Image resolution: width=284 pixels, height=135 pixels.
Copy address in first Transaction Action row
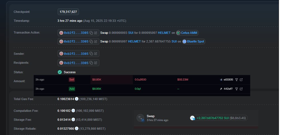91,33
